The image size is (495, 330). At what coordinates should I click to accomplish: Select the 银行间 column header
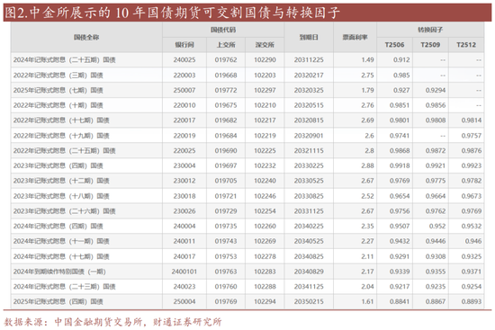click(x=184, y=45)
